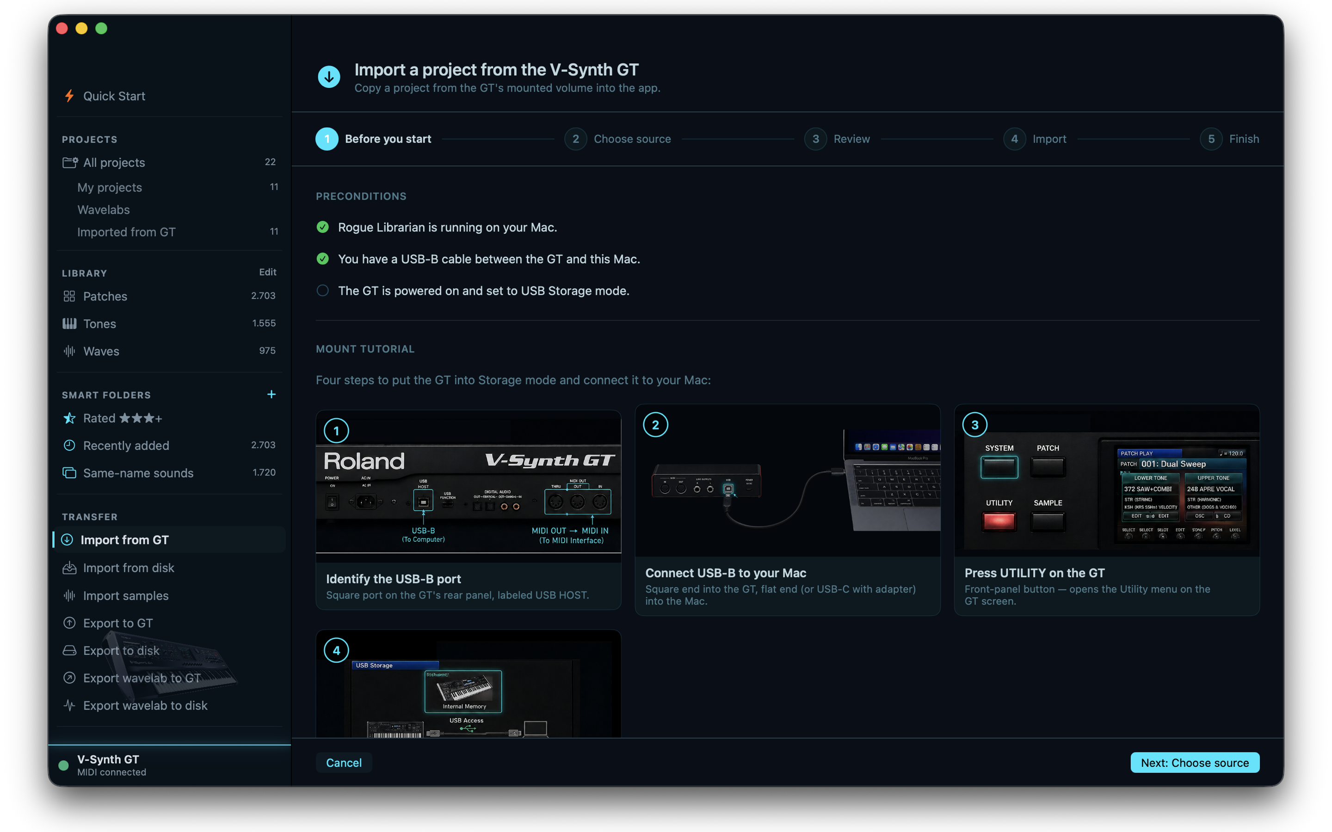Viewport: 1332px width, 832px height.
Task: Select the All projects label
Action: (x=114, y=162)
